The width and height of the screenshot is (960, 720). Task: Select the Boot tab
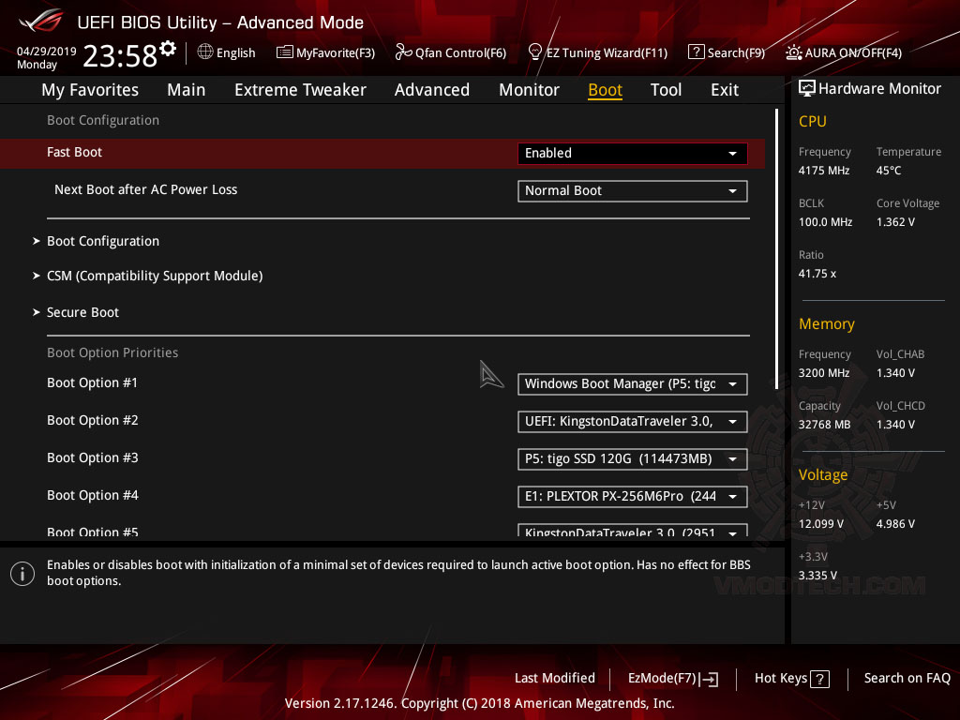click(605, 90)
